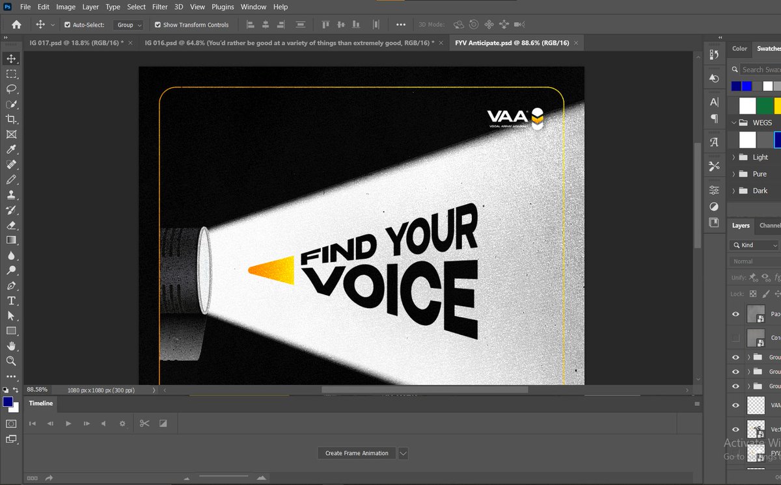Switch to the IG 017.psd document tab

(76, 43)
